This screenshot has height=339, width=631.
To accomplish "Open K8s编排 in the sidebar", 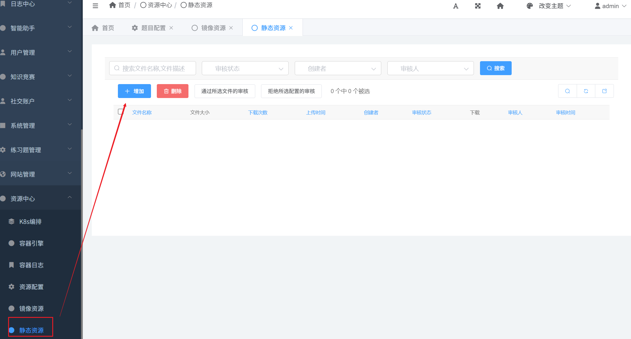I will 30,222.
